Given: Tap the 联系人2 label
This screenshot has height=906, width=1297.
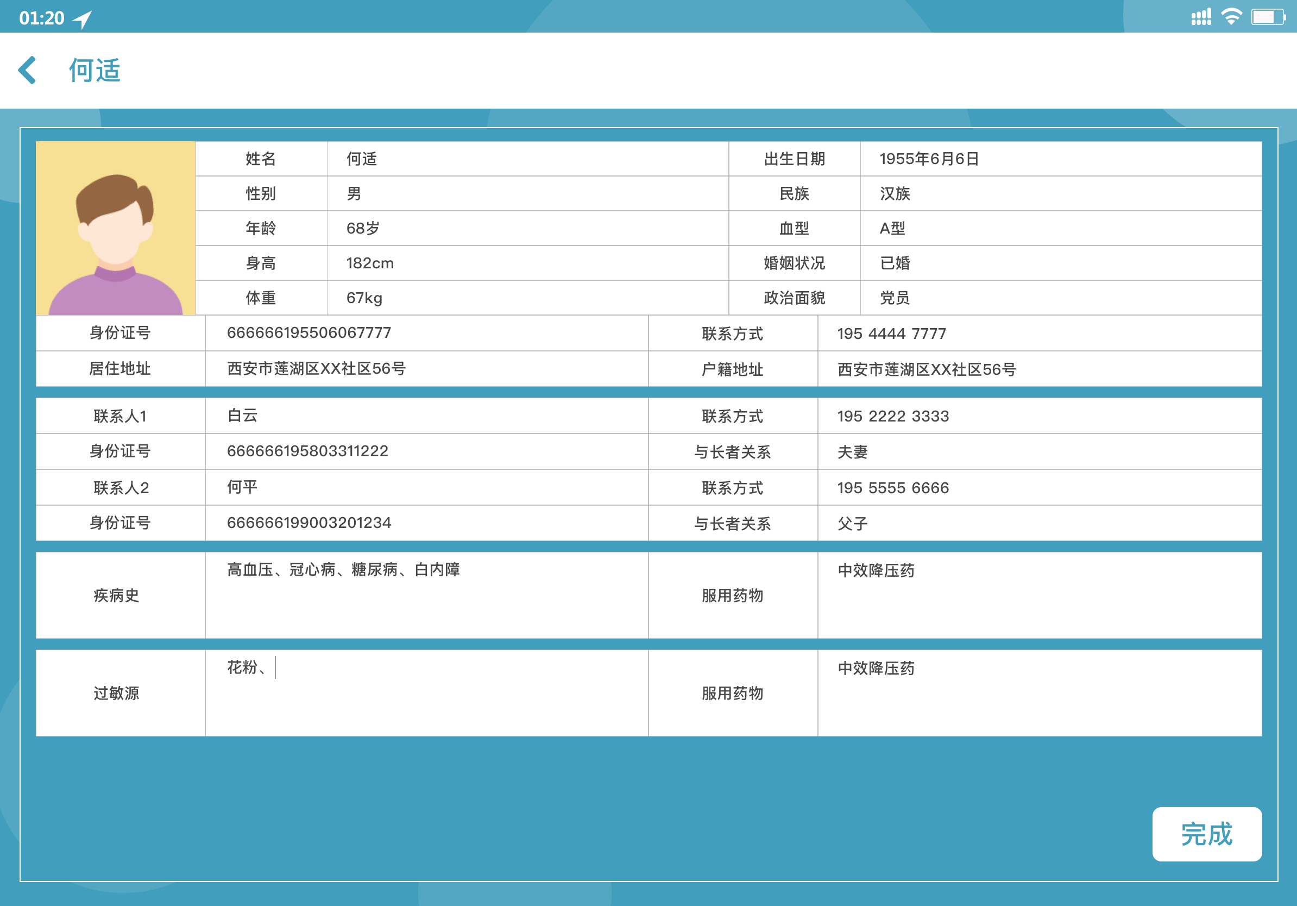Looking at the screenshot, I should coord(121,488).
